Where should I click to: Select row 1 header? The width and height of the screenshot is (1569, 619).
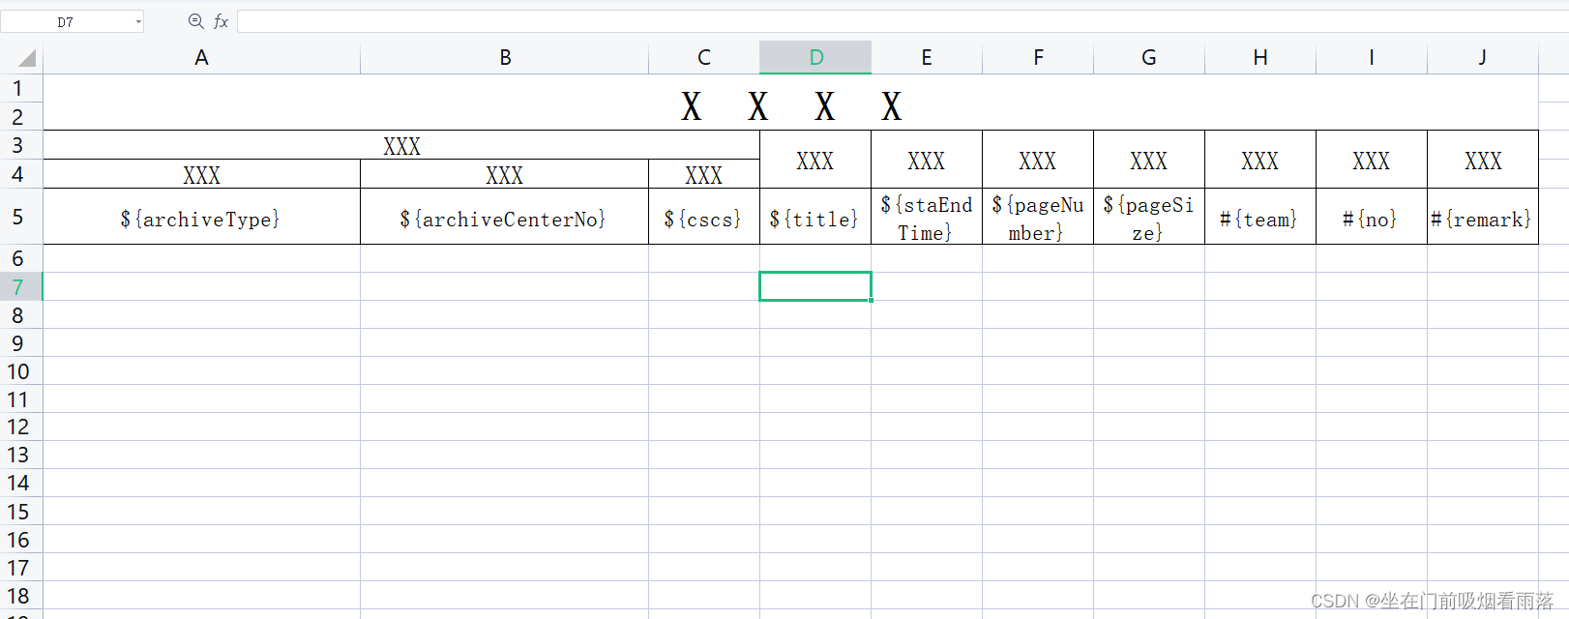[19, 89]
